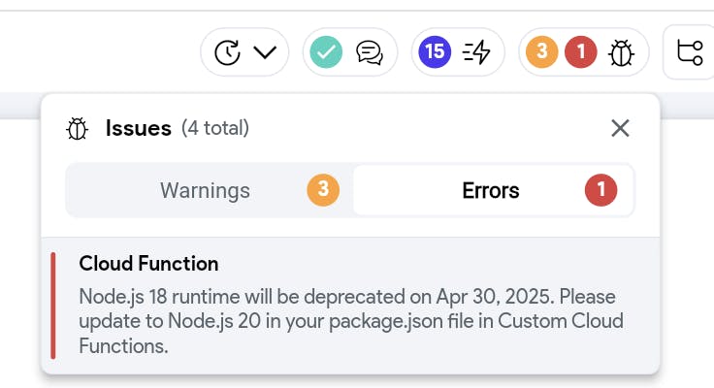714x388 pixels.
Task: Click the Issues panel heading text
Action: (x=139, y=128)
